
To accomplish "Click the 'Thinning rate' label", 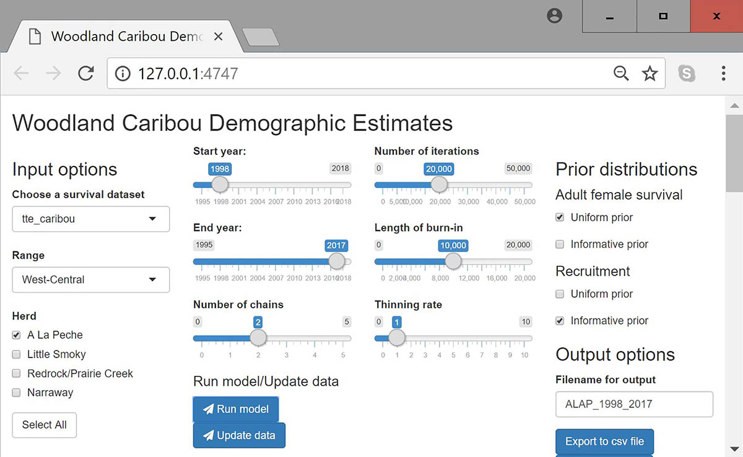I will tap(407, 305).
